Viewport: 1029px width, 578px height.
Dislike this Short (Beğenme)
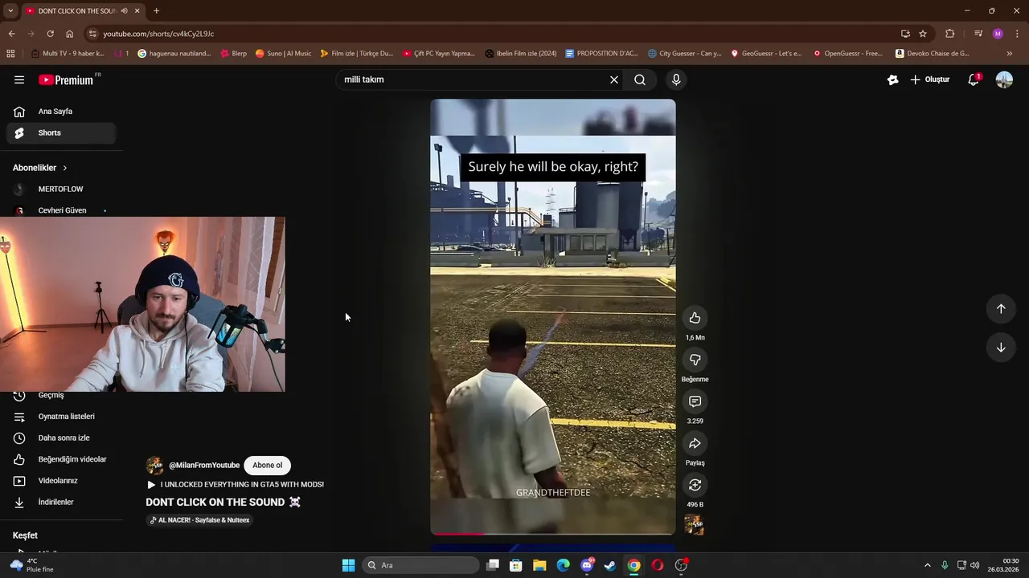coord(695,360)
